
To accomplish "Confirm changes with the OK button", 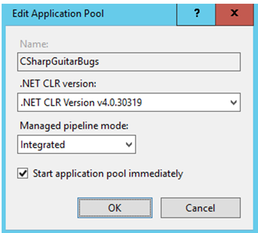I will pyautogui.click(x=115, y=208).
